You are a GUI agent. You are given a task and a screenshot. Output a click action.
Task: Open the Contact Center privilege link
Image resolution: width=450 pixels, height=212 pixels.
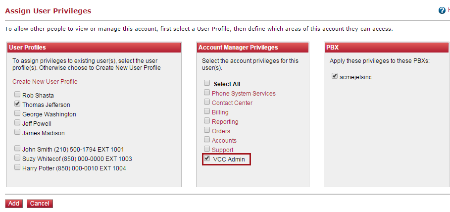pyautogui.click(x=232, y=103)
